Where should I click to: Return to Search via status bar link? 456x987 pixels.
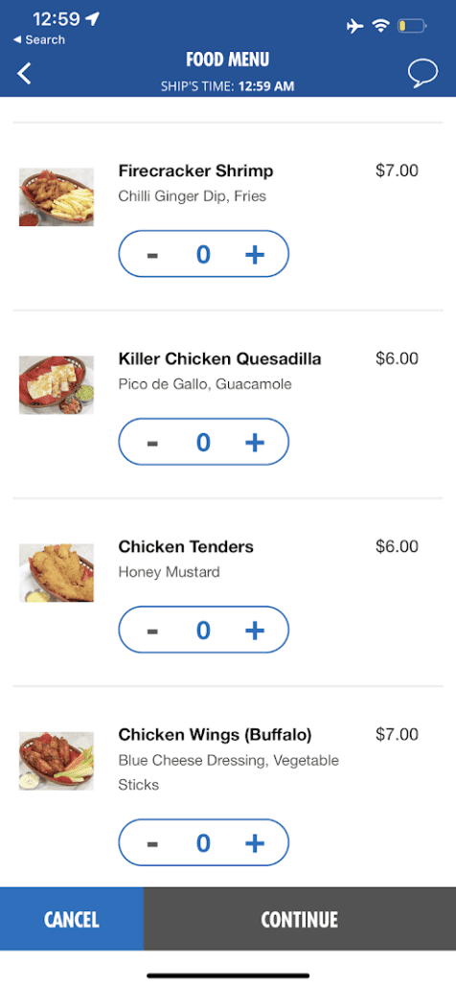pos(38,39)
